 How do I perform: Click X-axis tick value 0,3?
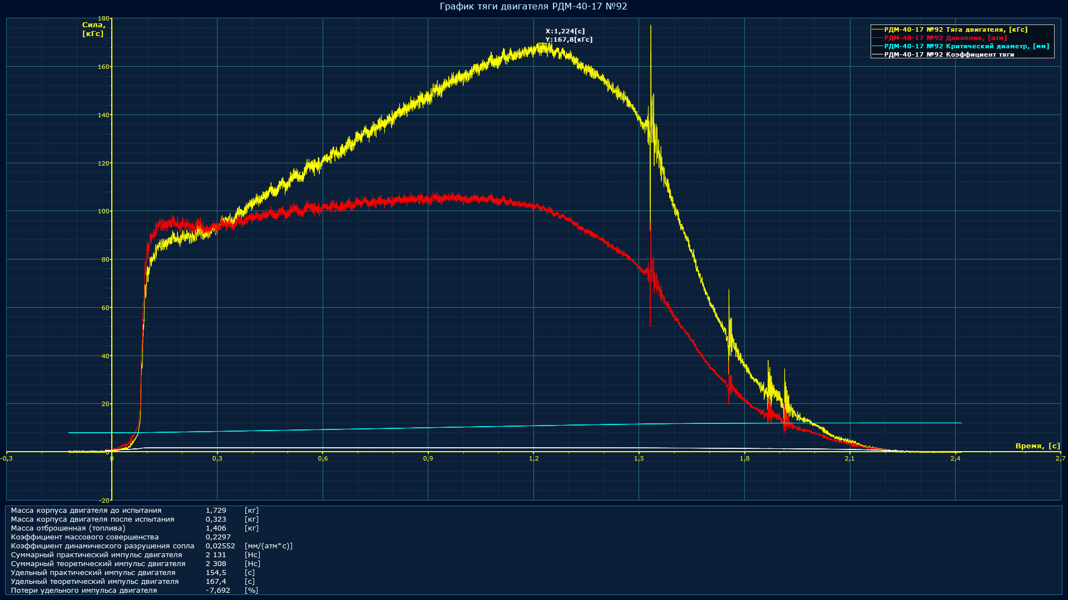(217, 459)
